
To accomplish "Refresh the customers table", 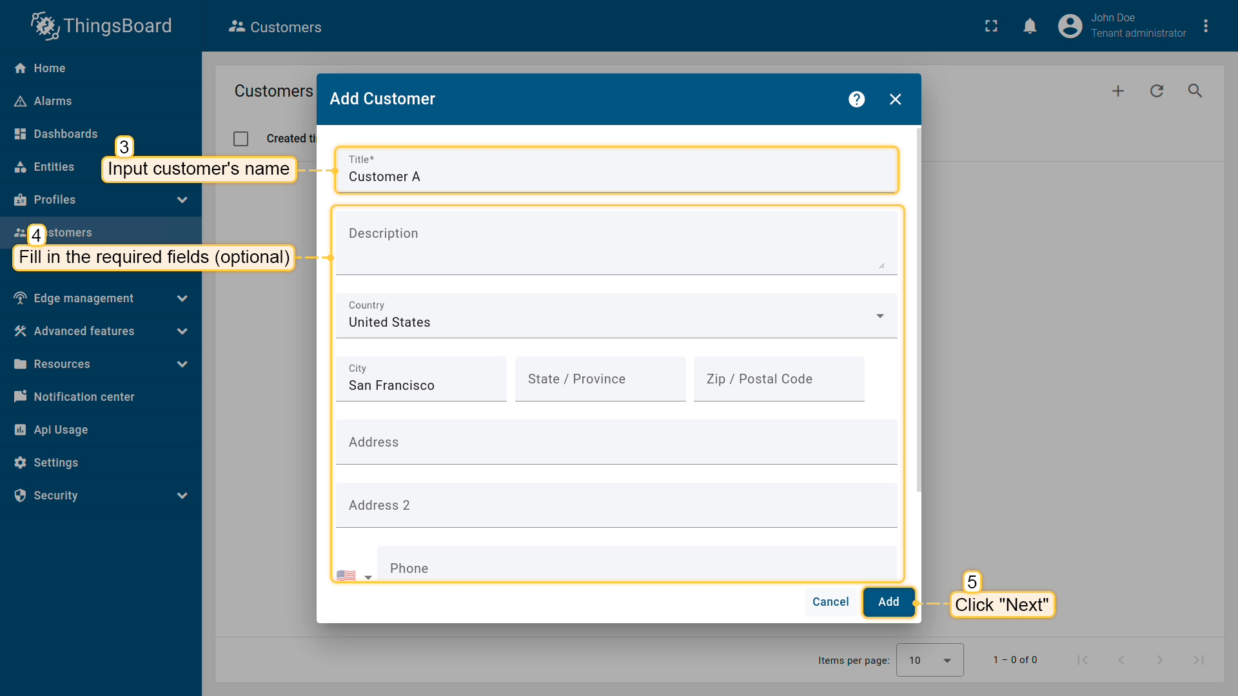I will click(1157, 91).
